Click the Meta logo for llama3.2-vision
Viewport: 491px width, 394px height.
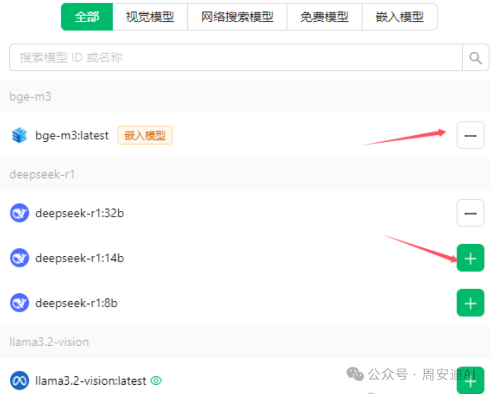point(20,381)
